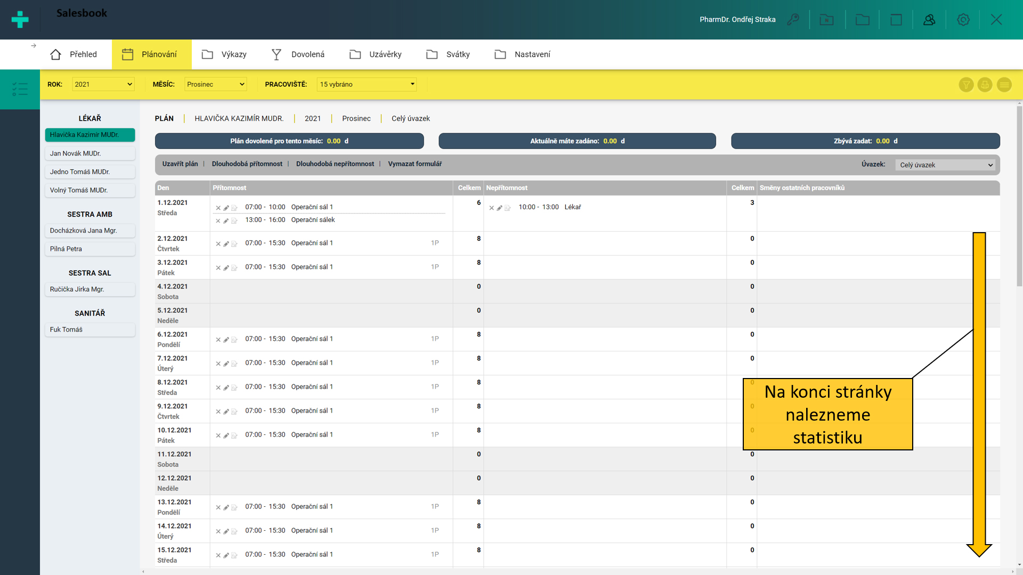Edit the 2.12.2021 shift with pencil icon
The image size is (1023, 575).
pos(226,244)
